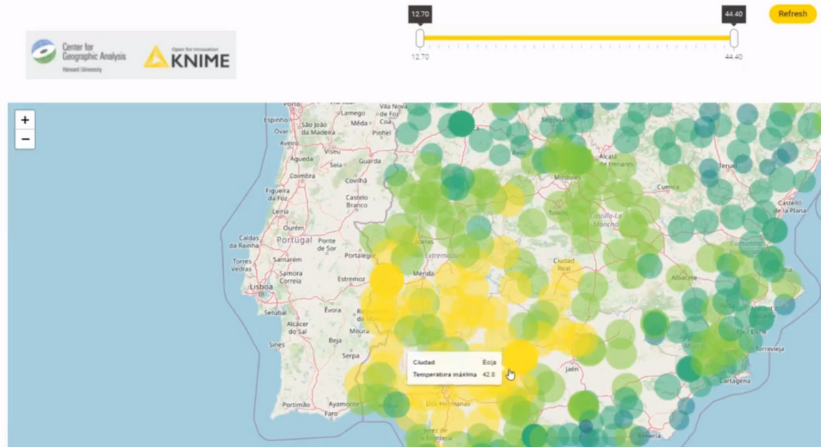The image size is (821, 447).
Task: Click the Center for Geographic Analysis logo
Action: click(x=79, y=55)
